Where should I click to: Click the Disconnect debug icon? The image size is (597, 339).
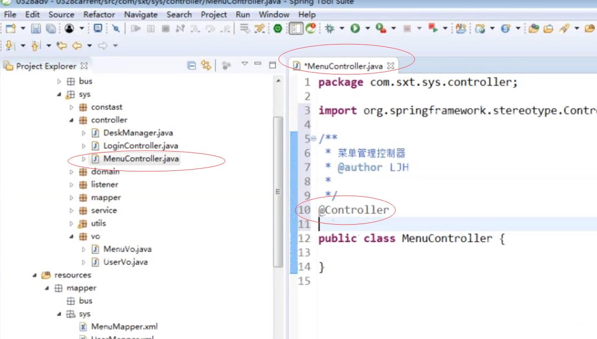click(180, 28)
